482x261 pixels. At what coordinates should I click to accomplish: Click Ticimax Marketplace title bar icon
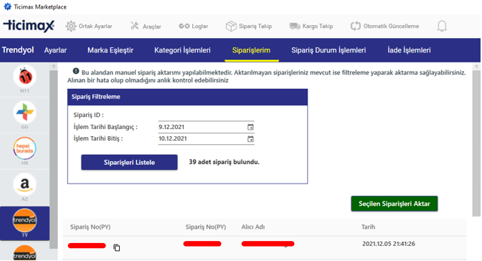coord(7,6)
